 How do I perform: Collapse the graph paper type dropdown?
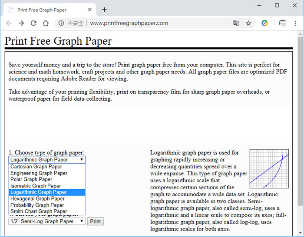point(47,160)
